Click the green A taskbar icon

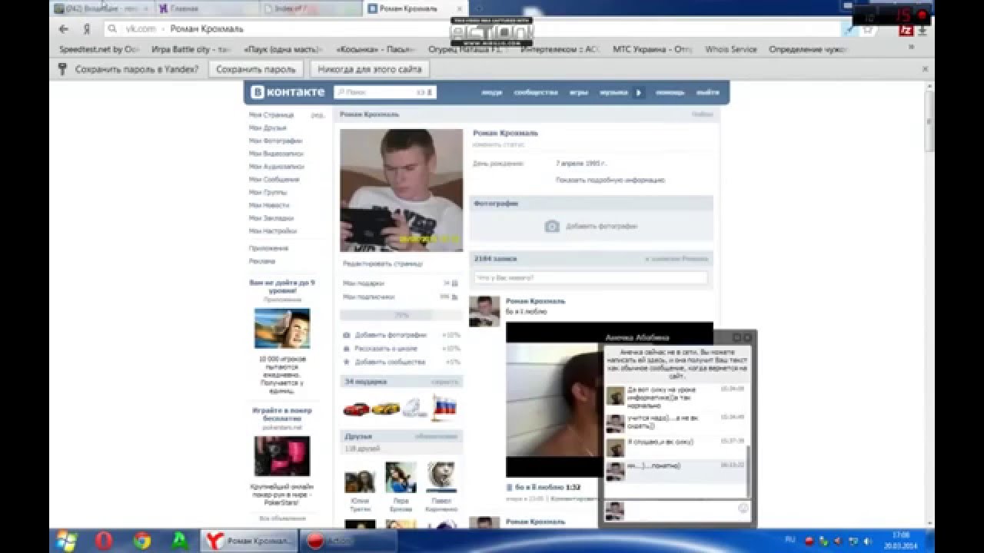click(x=181, y=540)
